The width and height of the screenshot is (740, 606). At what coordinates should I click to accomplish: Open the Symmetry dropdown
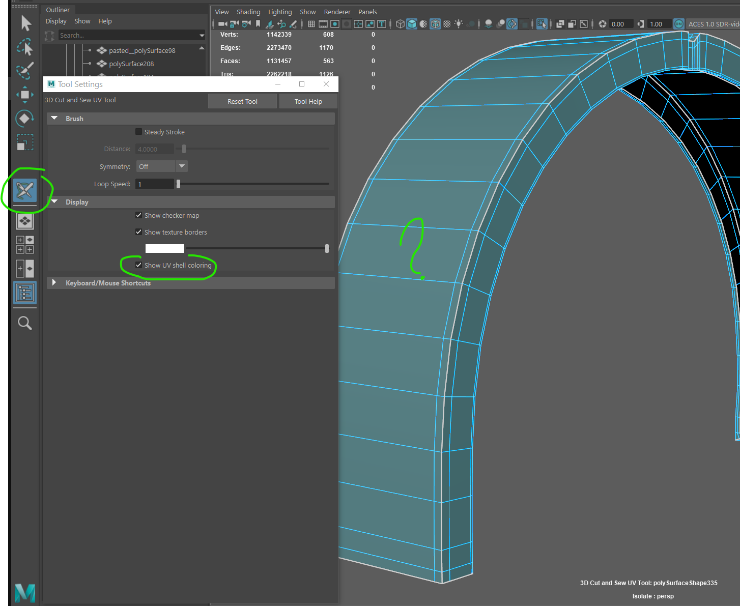point(162,166)
